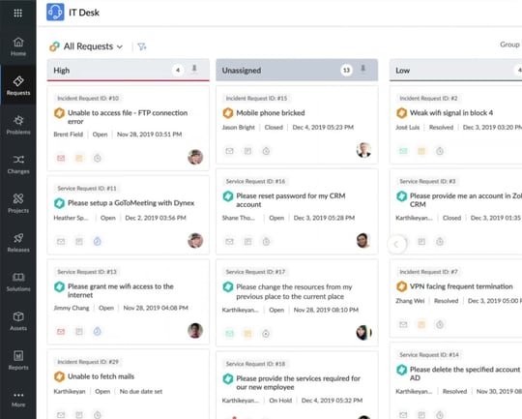522x419 pixels.
Task: Click the filter funnel icon
Action: (142, 46)
